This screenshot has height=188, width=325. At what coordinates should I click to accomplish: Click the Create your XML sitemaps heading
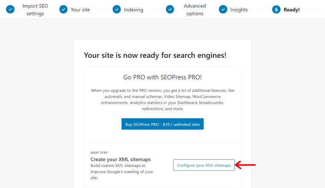pos(121,159)
